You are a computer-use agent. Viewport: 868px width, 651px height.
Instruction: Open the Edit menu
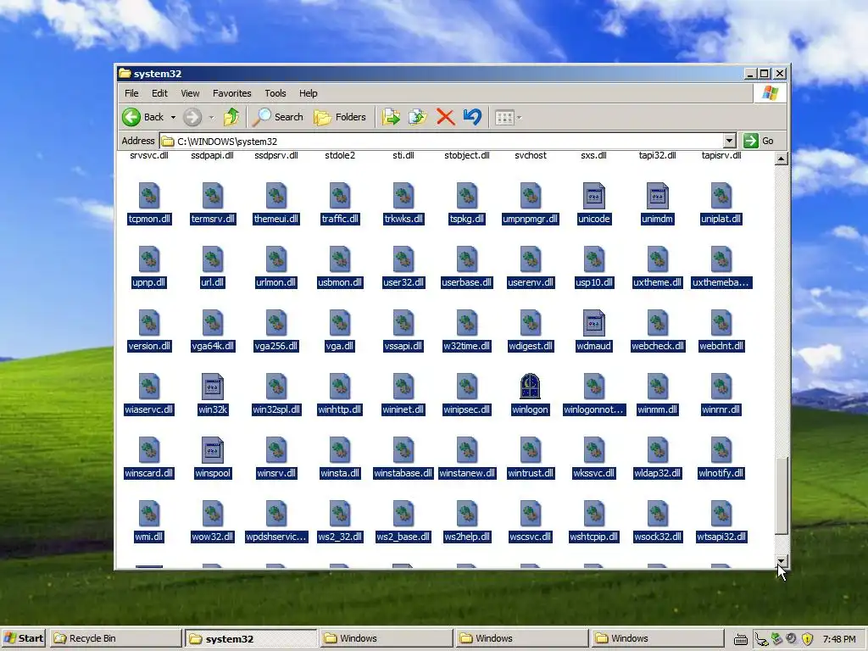click(x=159, y=93)
